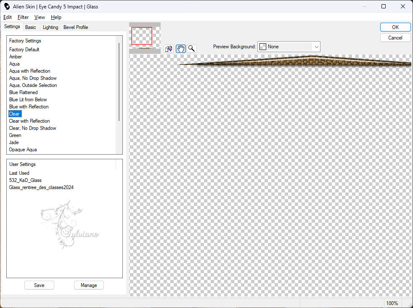Screen dimensions: 413x308
Task: Open the Manage presets button
Action: (89, 285)
